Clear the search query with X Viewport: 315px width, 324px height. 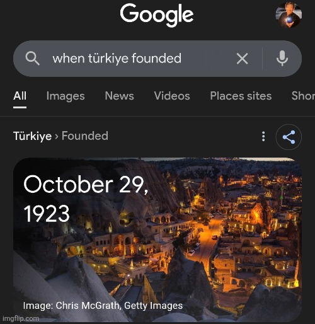pyautogui.click(x=242, y=59)
